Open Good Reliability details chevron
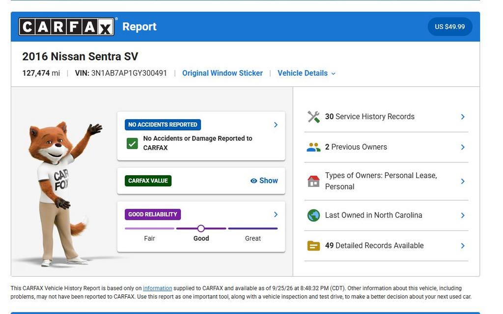Image resolution: width=503 pixels, height=314 pixels. pos(276,214)
